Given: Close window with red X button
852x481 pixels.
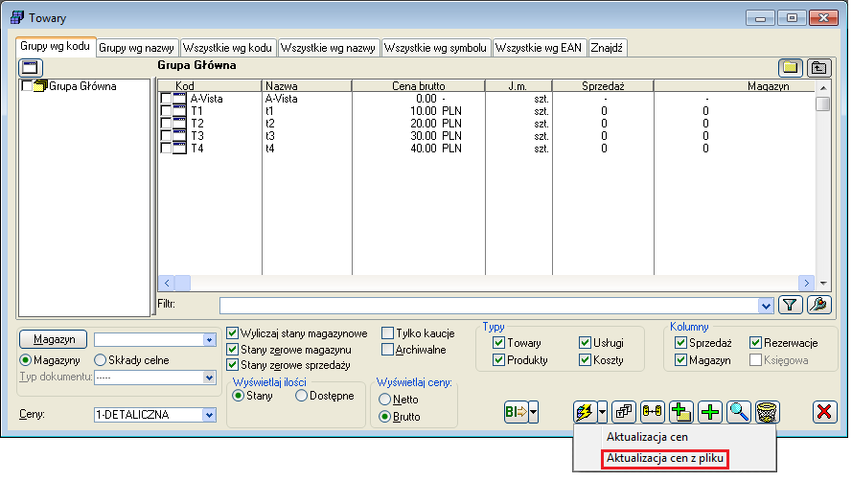Looking at the screenshot, I should [824, 412].
